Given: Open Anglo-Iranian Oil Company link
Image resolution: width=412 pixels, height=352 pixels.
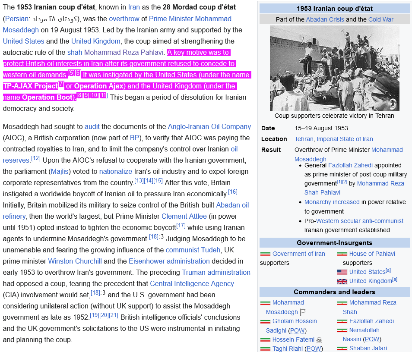Looking at the screenshot, I should point(209,127).
